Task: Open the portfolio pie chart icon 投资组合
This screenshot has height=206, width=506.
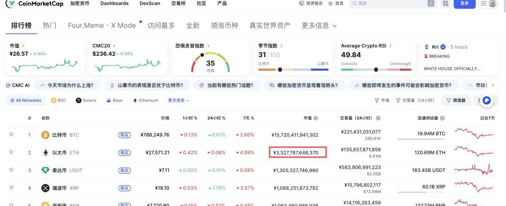Action: click(302, 3)
